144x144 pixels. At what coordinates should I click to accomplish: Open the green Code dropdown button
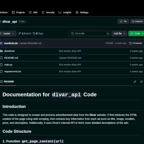pyautogui.click(x=136, y=33)
